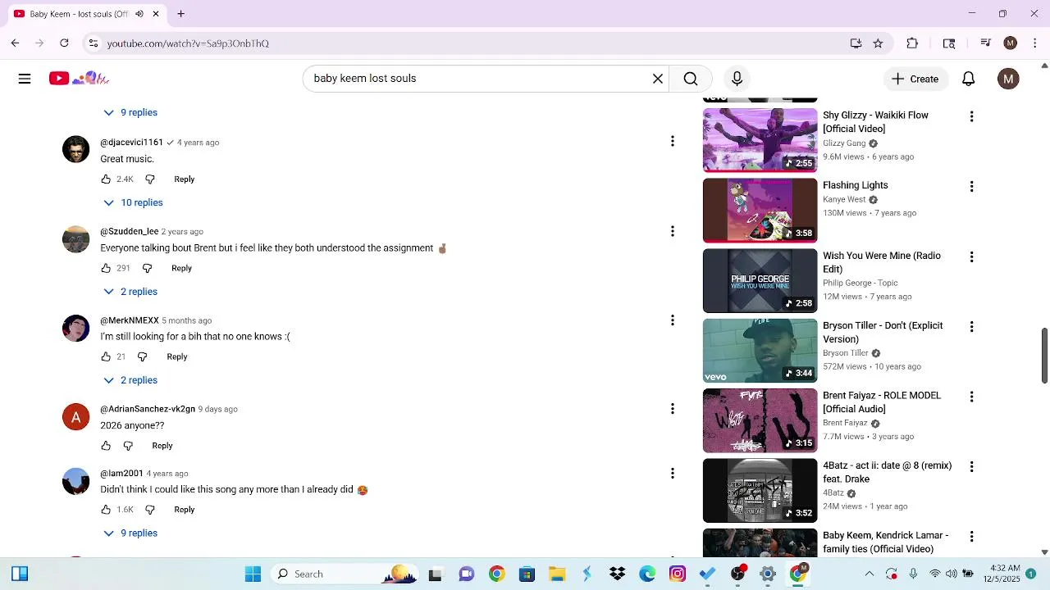Click the search magnifier button
1050x590 pixels.
[691, 79]
